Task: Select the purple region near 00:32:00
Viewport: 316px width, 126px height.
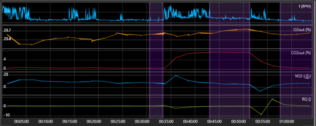Action: (x=156, y=60)
